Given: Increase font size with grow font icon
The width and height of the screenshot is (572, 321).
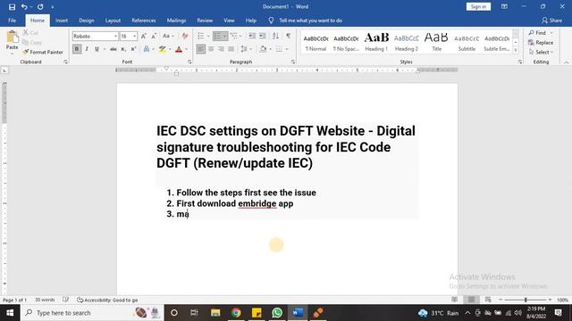Looking at the screenshot, I should coord(144,36).
